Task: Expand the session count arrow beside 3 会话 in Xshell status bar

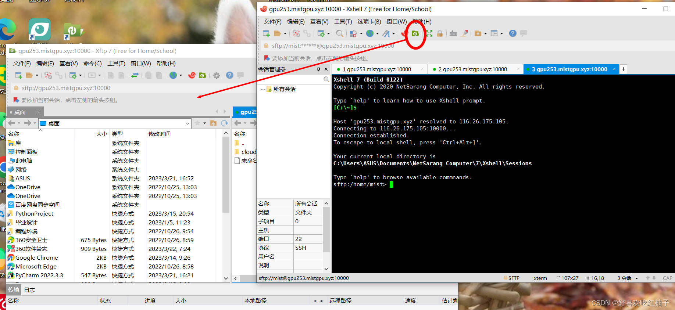Action: point(636,278)
